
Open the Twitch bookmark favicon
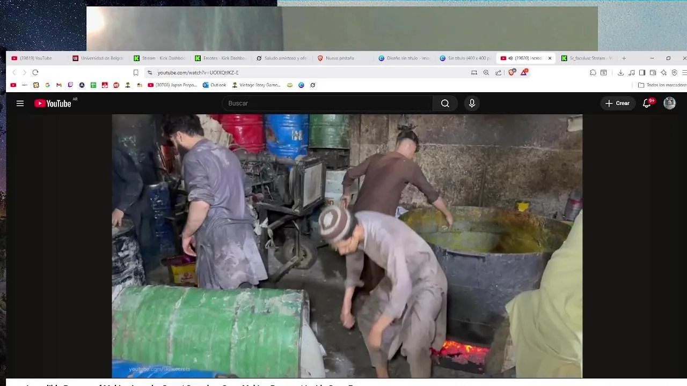pos(70,85)
